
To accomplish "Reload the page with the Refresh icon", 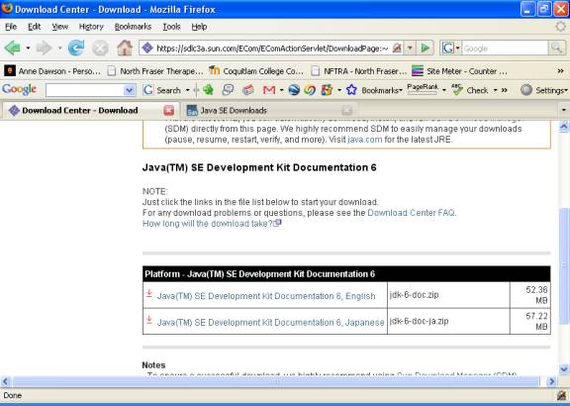I will pyautogui.click(x=76, y=48).
